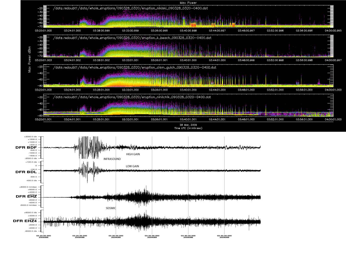346x261 pixels.
Task: Click the 03:20:00.000 seismogram time label
Action: (44, 236)
